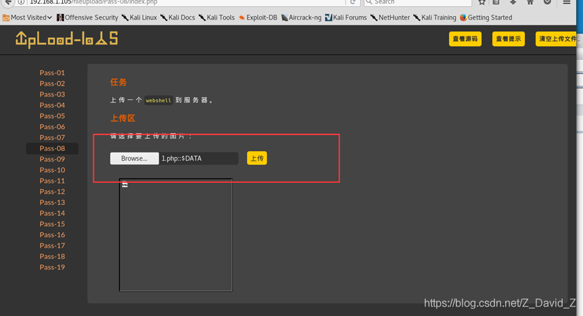Click the uploaded image preview box
The image size is (583, 316).
[175, 235]
